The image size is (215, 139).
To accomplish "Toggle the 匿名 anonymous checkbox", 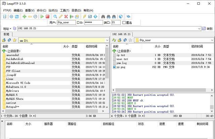I will coord(124,22).
